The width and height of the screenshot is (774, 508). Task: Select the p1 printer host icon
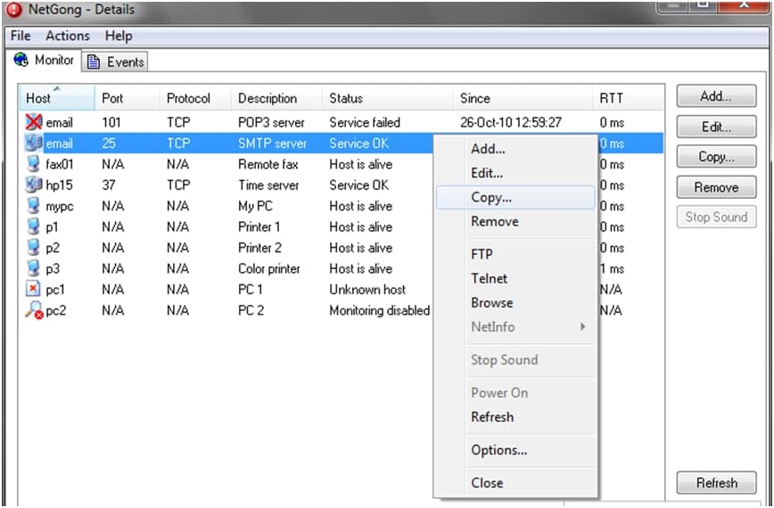34,227
